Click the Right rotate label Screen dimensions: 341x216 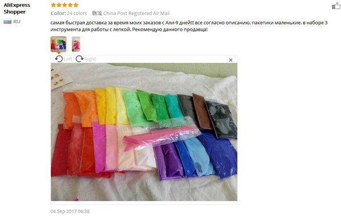tap(90, 59)
